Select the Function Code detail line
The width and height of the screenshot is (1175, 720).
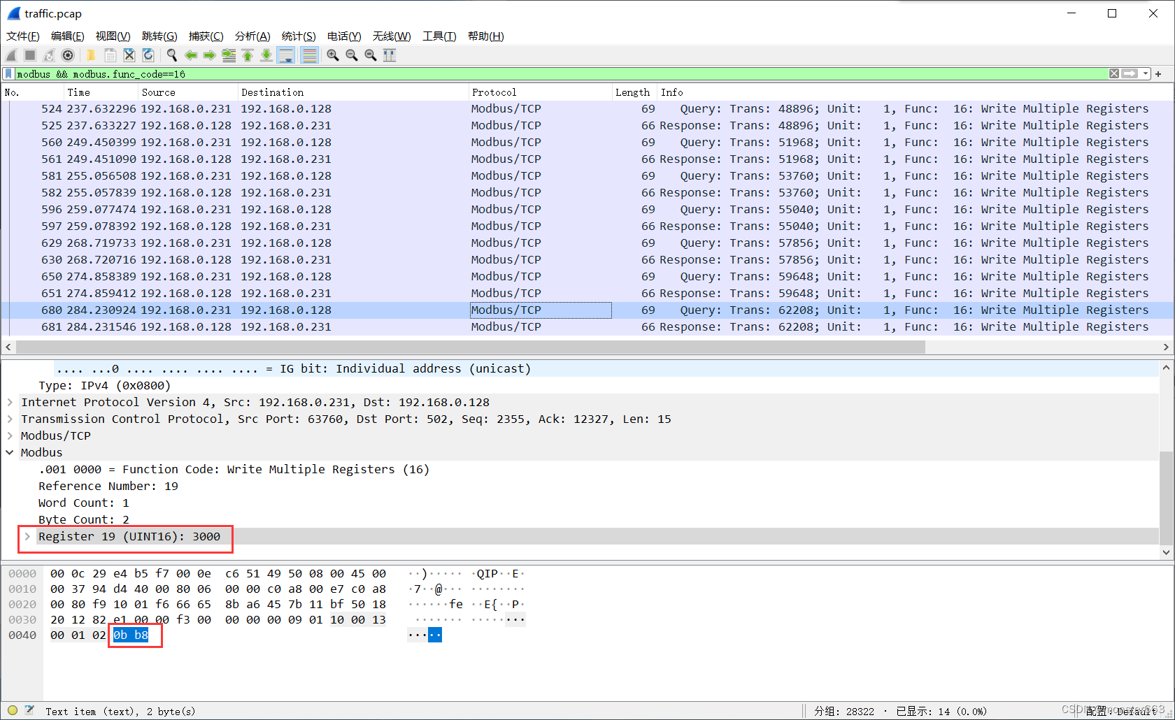(x=234, y=469)
